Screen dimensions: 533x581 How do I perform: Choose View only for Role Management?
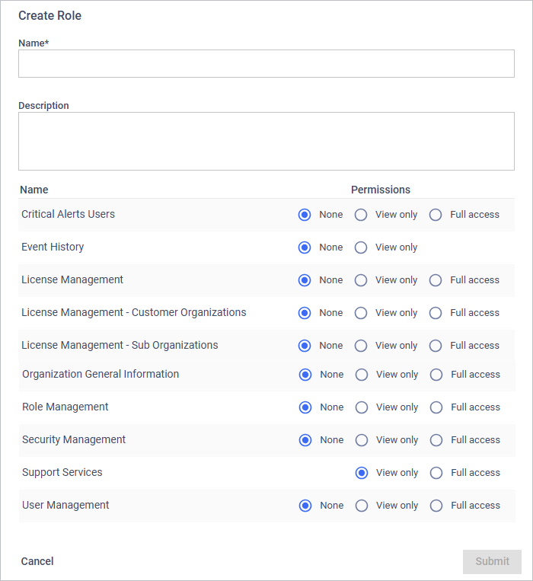click(362, 407)
